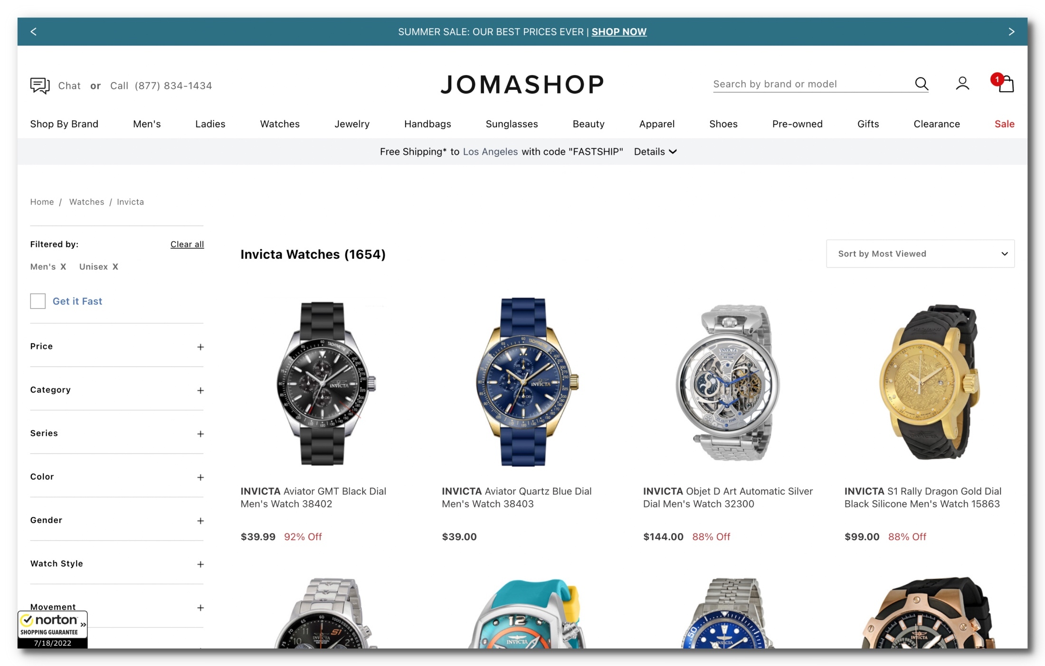Click the search by brand or model field
The image size is (1045, 666).
pos(812,84)
